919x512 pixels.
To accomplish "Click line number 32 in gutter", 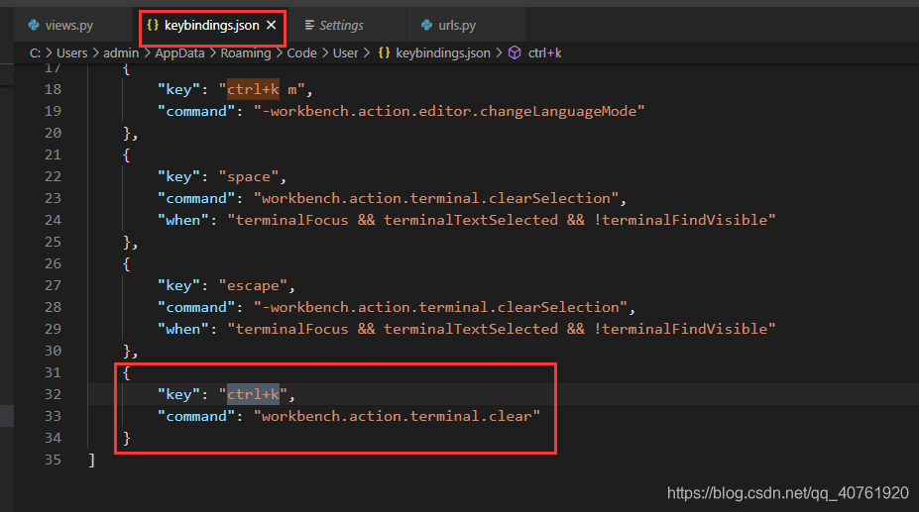I will [x=53, y=394].
